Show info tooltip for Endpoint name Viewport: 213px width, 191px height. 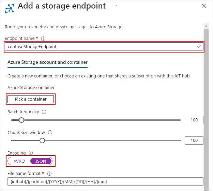[x=43, y=39]
